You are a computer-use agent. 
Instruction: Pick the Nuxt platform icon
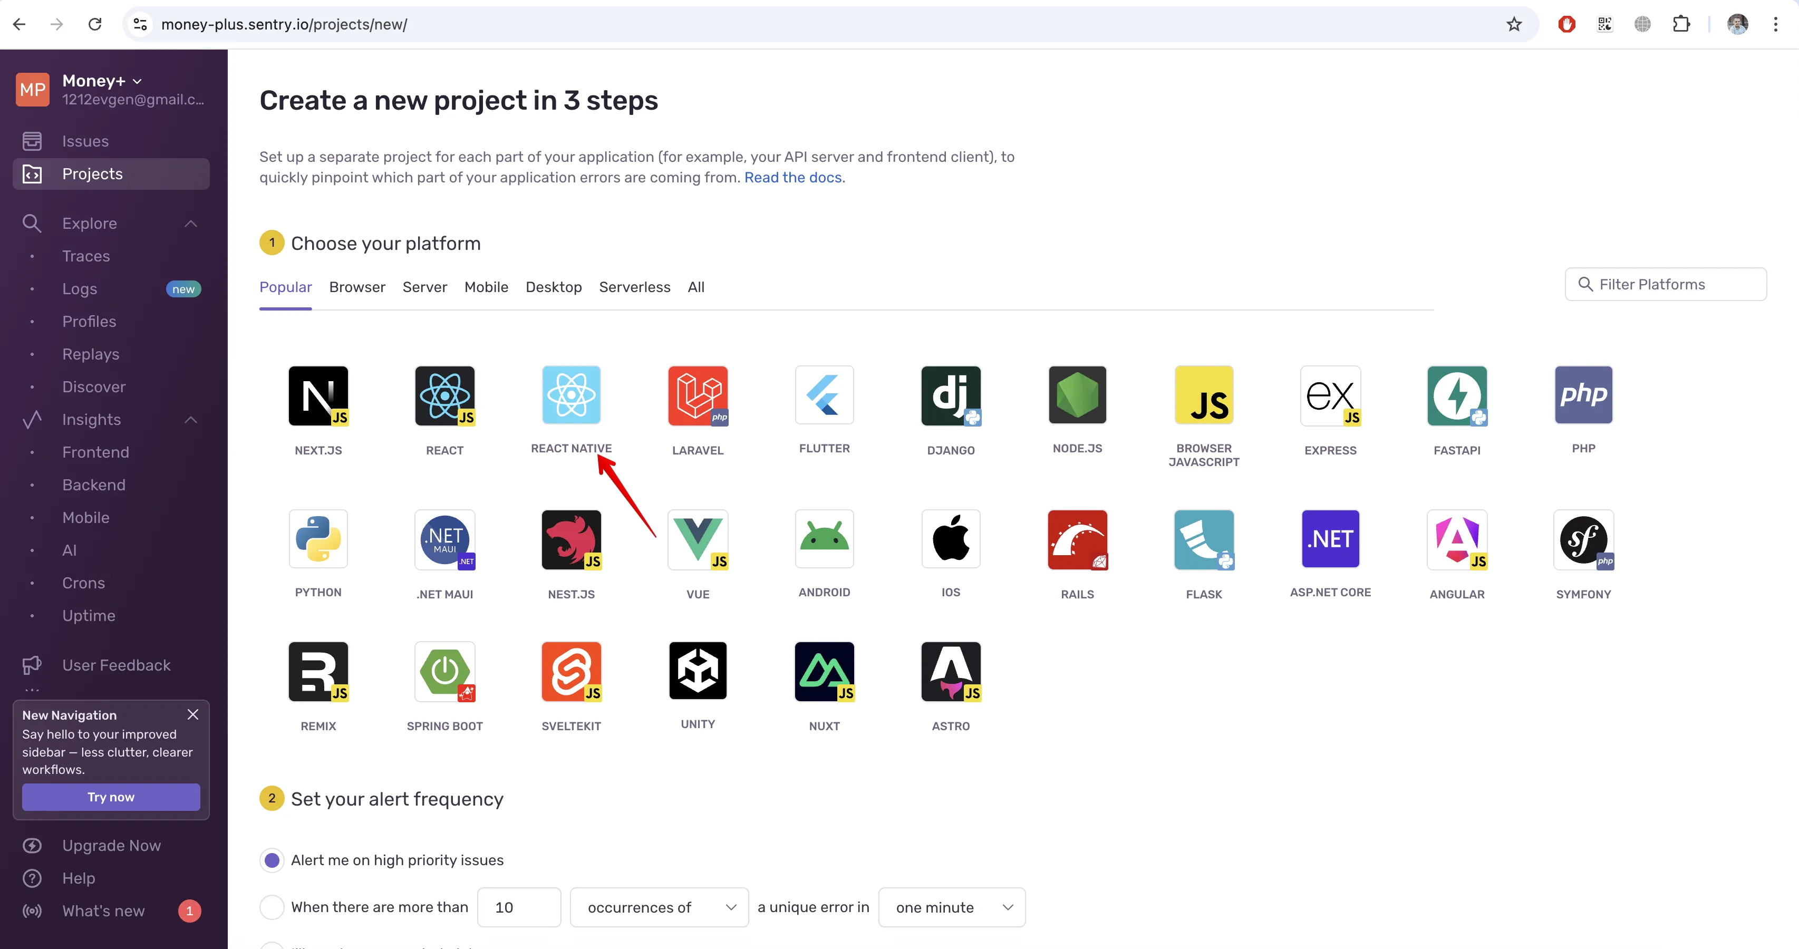point(825,672)
